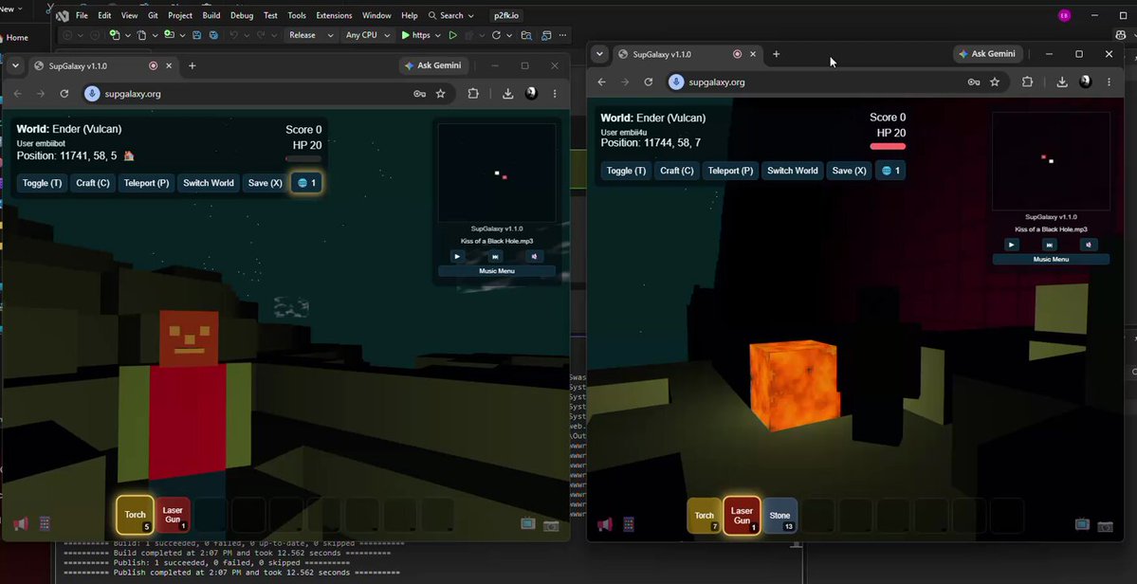Click the red HP bar in the right game

[x=888, y=146]
